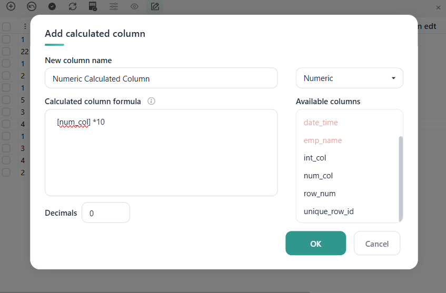This screenshot has height=293, width=446.
Task: Toggle the eye visibility icon
Action: point(134,6)
